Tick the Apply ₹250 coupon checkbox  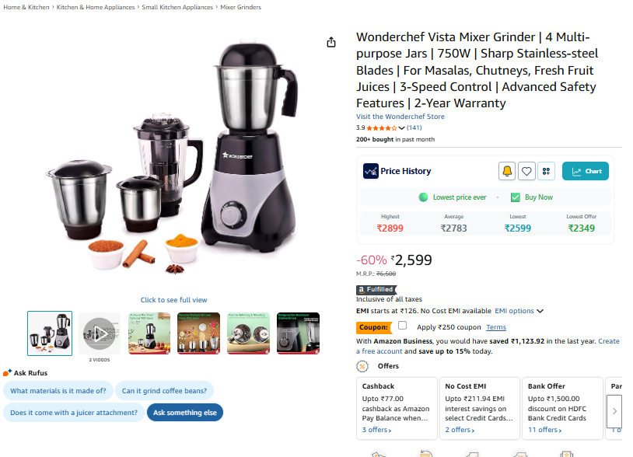(x=403, y=326)
